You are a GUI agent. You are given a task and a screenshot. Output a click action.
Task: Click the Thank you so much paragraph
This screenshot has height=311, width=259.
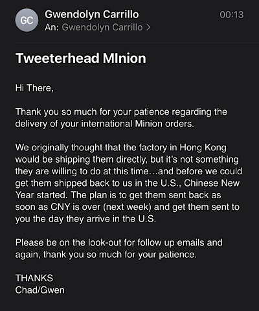click(x=121, y=118)
